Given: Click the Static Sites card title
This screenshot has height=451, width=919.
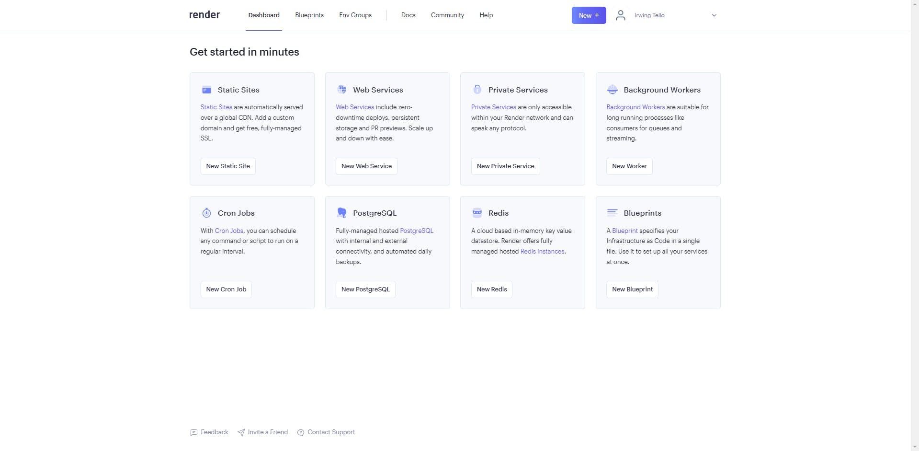Looking at the screenshot, I should pyautogui.click(x=238, y=90).
